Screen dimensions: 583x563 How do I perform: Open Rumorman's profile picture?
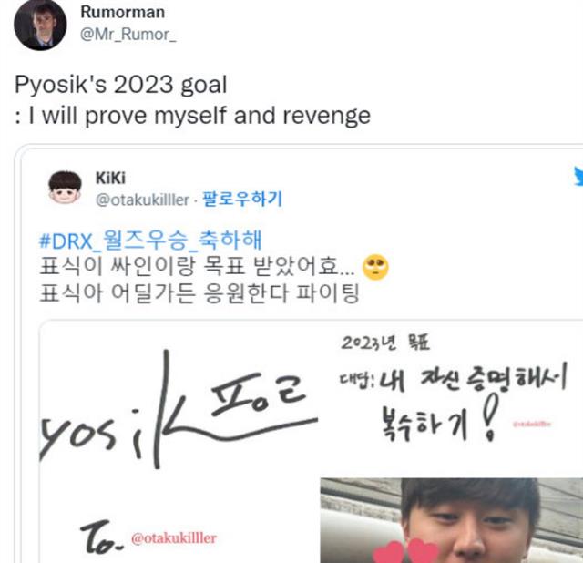(40, 25)
